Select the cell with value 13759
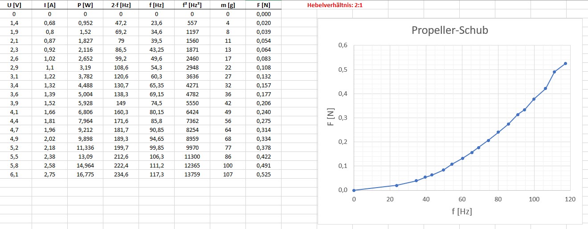The height and width of the screenshot is (229, 588). 192,174
